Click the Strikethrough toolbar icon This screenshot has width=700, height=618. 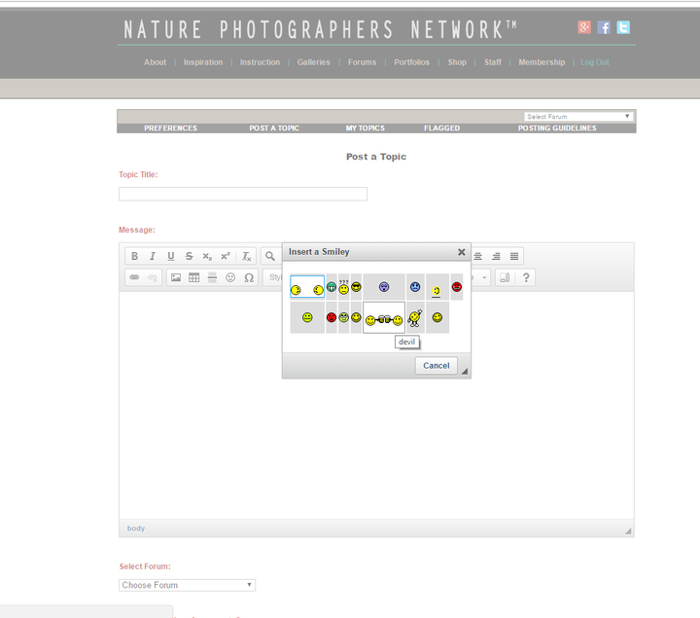[190, 256]
